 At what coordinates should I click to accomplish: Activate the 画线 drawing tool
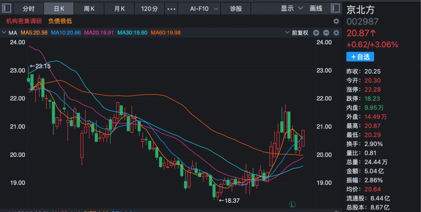316,9
